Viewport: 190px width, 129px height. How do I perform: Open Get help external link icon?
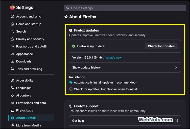tap(176, 120)
